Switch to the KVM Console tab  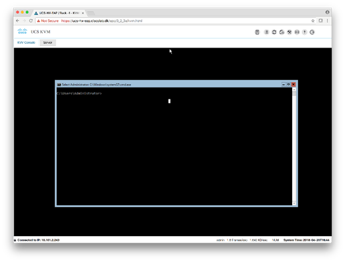tap(26, 42)
